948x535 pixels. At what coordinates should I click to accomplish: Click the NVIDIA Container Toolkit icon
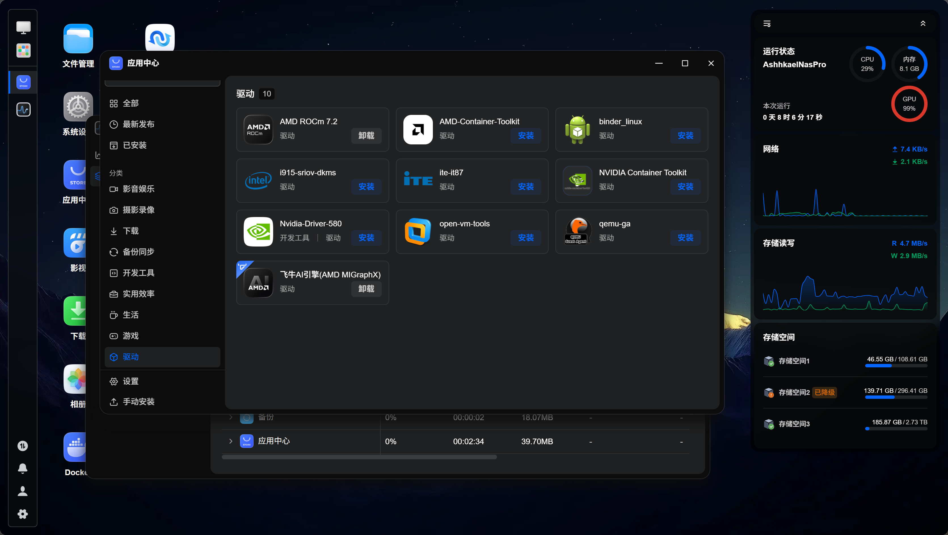tap(578, 181)
